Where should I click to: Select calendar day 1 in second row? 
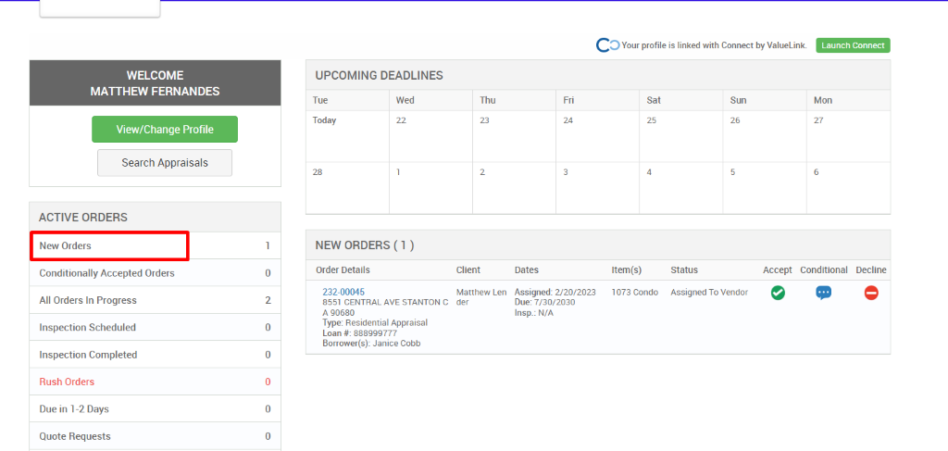[x=431, y=188]
